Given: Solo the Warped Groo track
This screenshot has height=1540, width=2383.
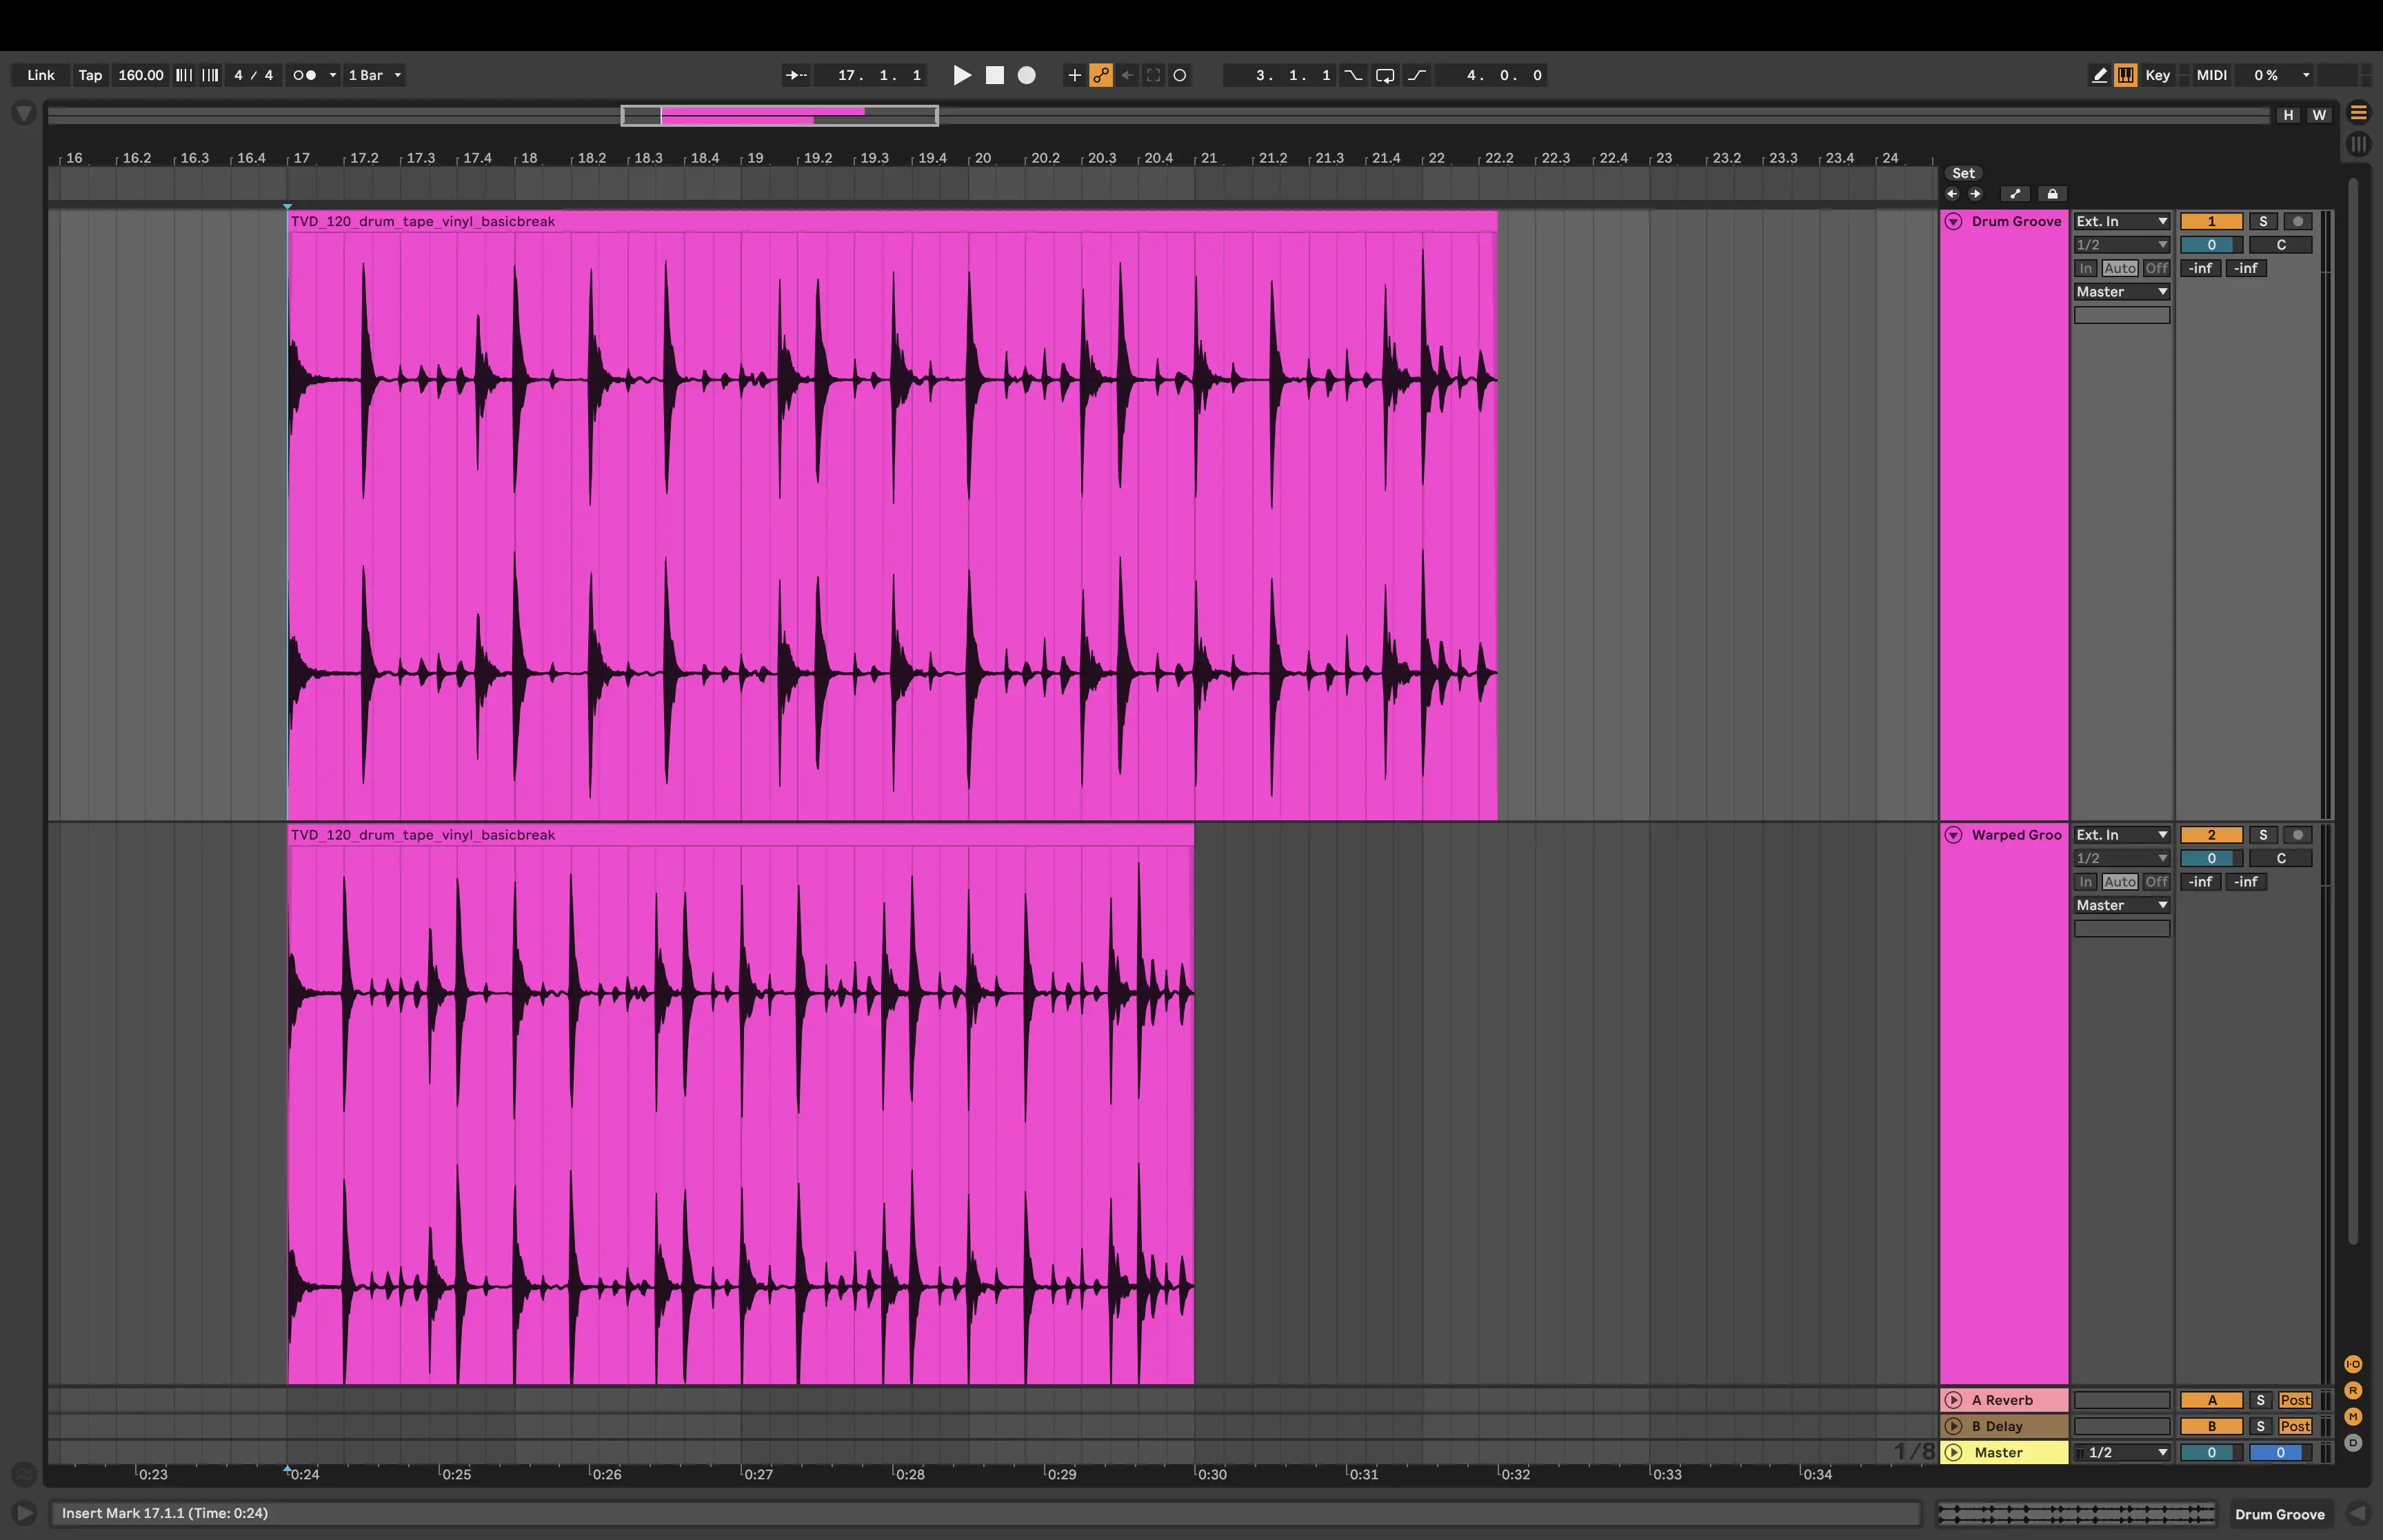Looking at the screenshot, I should coord(2263,835).
